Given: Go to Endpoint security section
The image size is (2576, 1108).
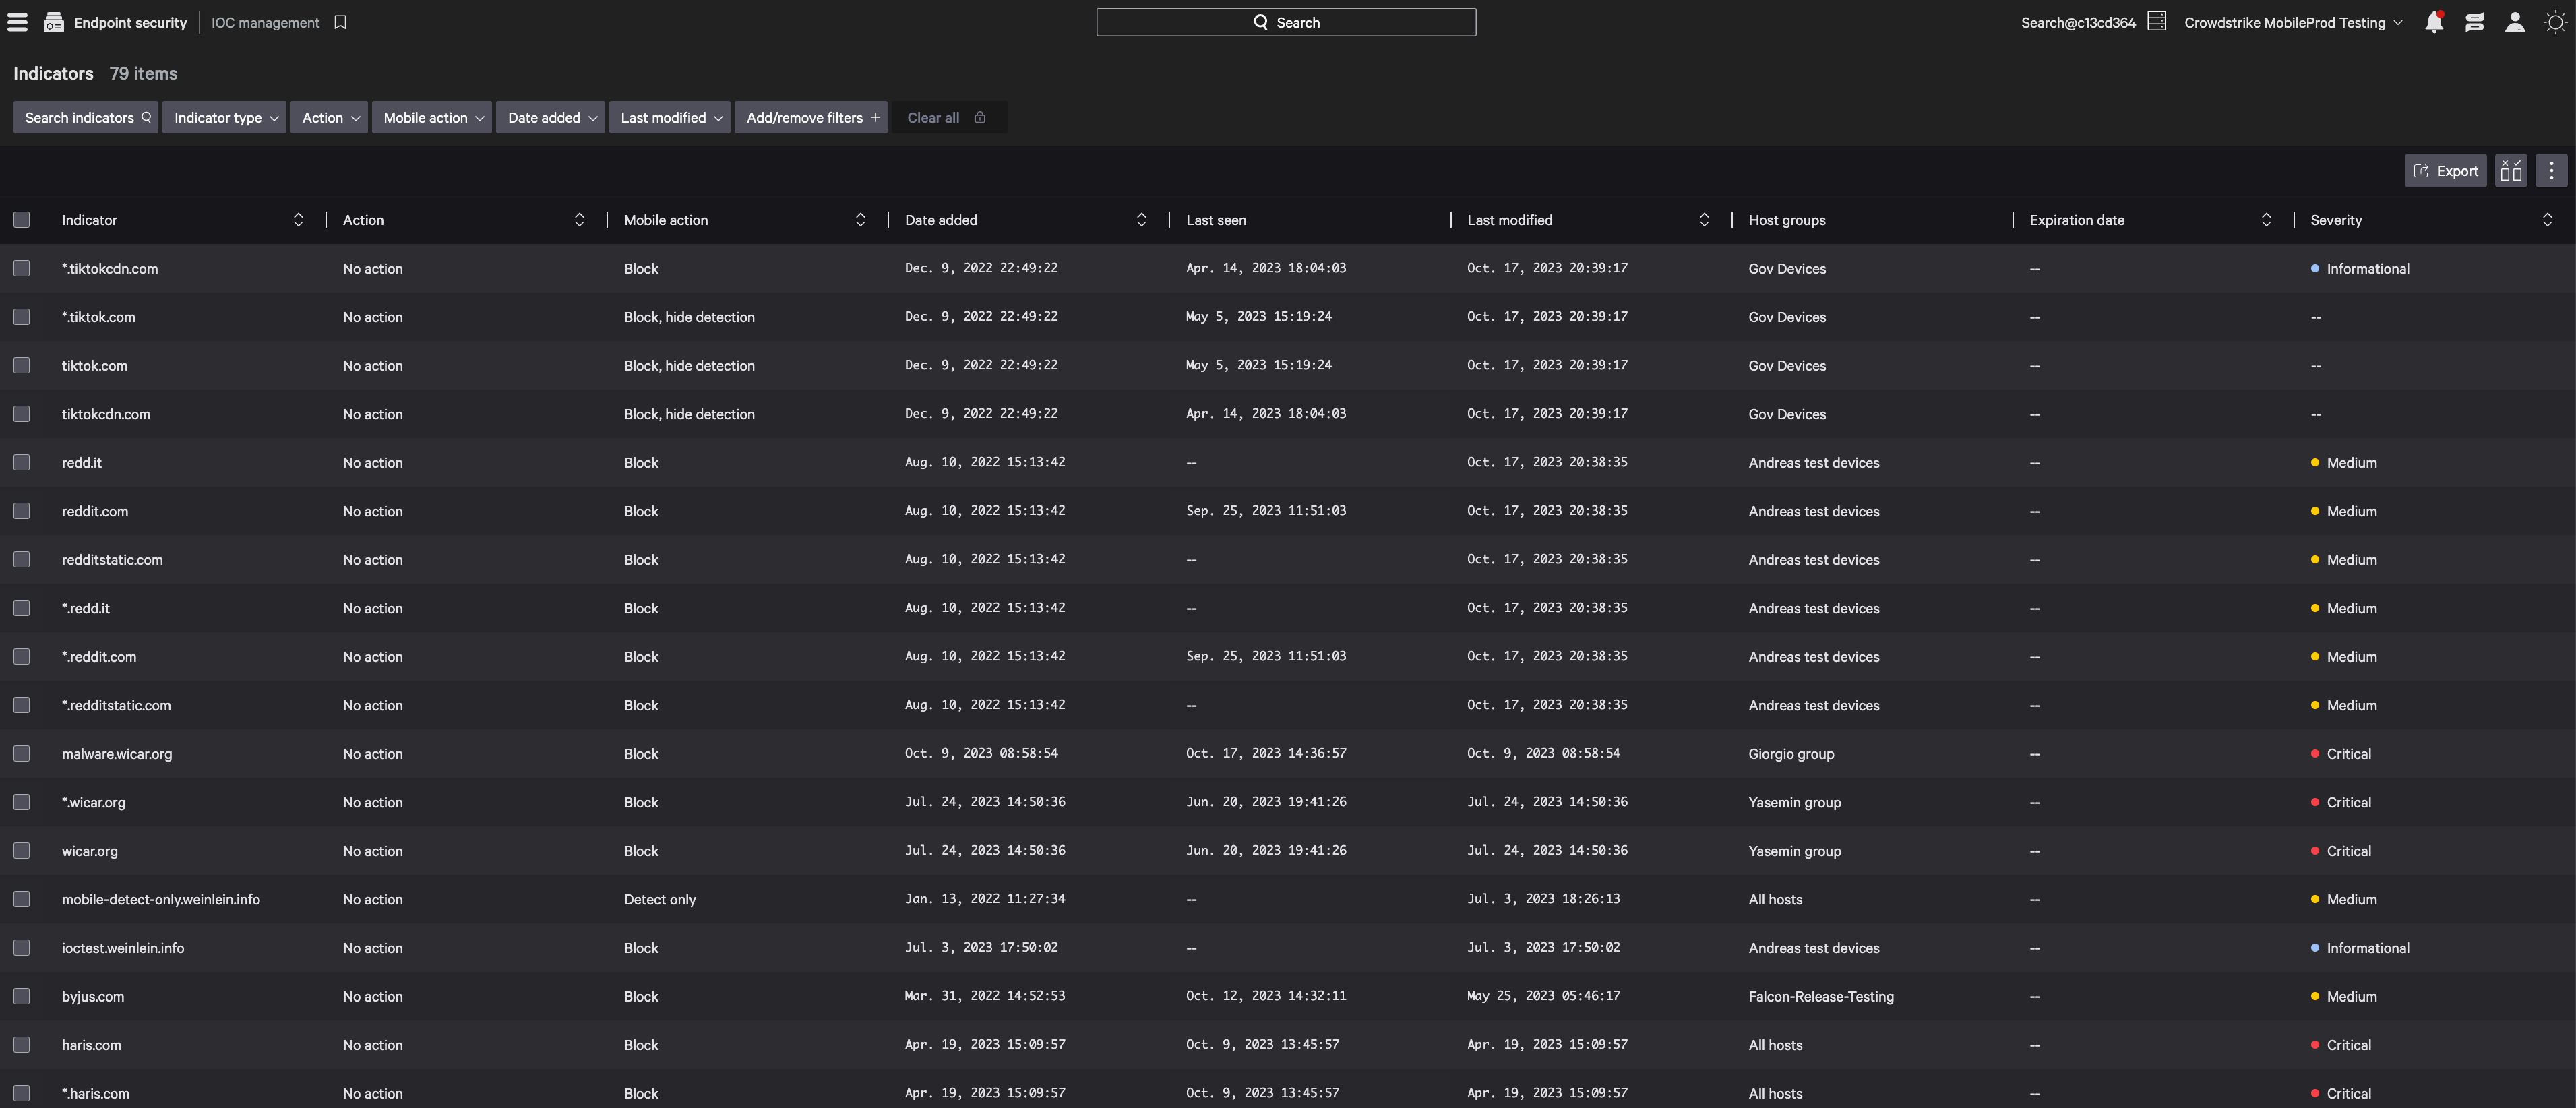Looking at the screenshot, I should 130,22.
